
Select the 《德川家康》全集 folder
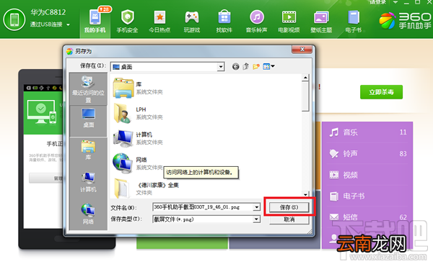pyautogui.click(x=146, y=188)
